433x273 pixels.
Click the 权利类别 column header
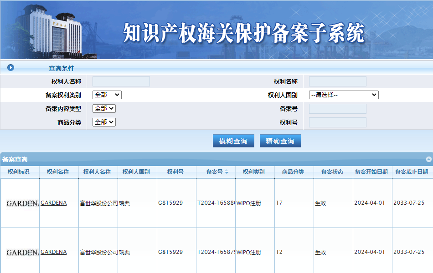(254, 172)
